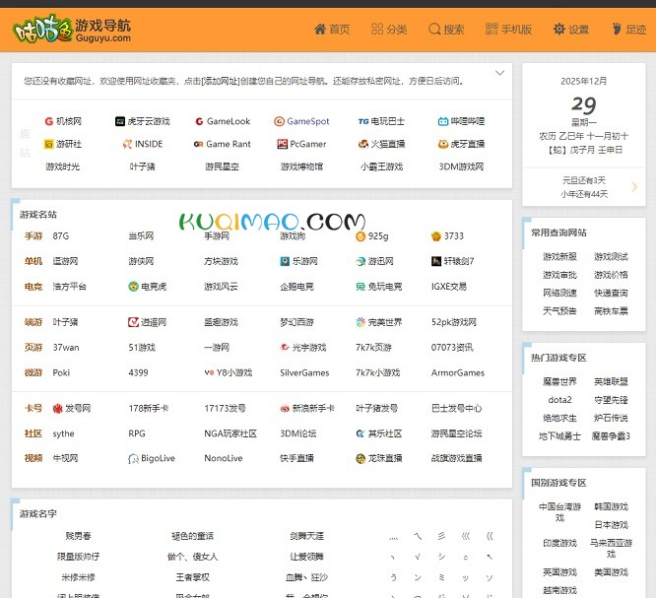Click the 剑舞天涯 game name
Screen dimensions: 656x598
click(x=306, y=536)
